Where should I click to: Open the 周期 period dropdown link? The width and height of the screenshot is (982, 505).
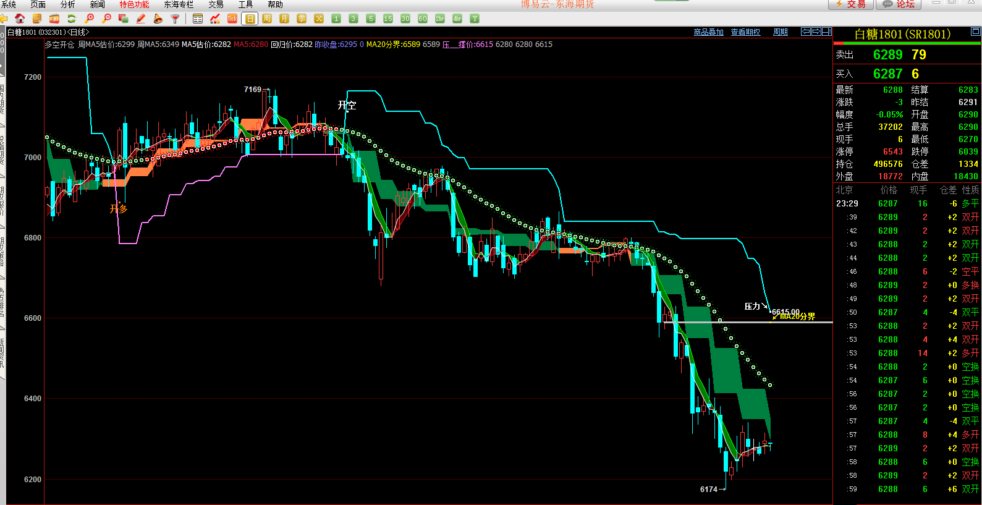pyautogui.click(x=781, y=32)
